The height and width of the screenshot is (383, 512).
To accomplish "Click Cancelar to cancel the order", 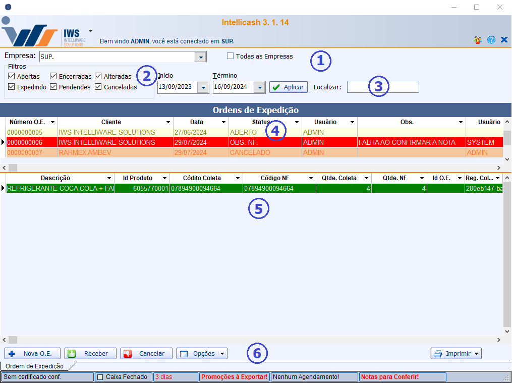I will point(146,354).
